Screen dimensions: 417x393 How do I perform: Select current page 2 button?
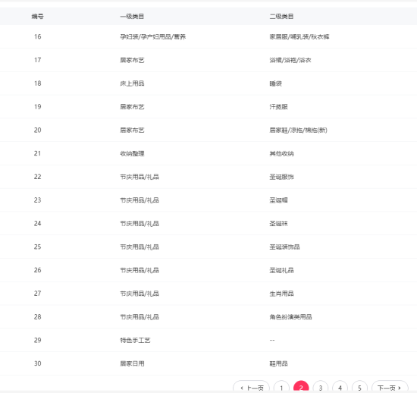tap(301, 388)
